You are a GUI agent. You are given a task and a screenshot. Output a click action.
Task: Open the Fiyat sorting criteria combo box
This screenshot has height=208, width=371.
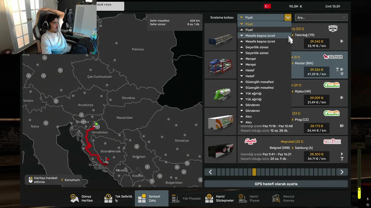click(260, 18)
